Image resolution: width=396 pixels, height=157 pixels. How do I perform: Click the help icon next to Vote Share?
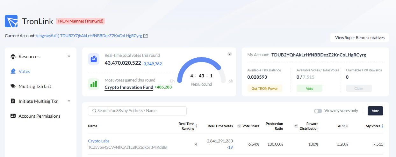[239, 126]
